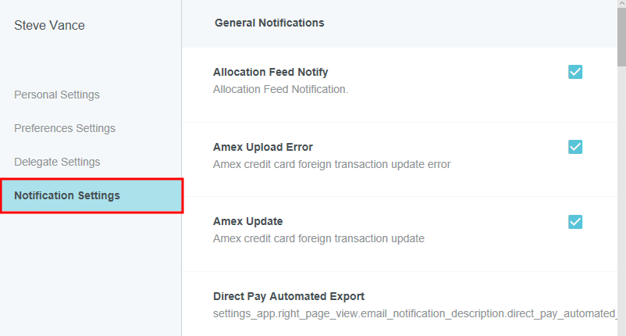Click the Amex Upload Error title
Screen dimensions: 626x336
tap(263, 147)
